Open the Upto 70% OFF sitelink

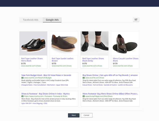tap(26, 103)
